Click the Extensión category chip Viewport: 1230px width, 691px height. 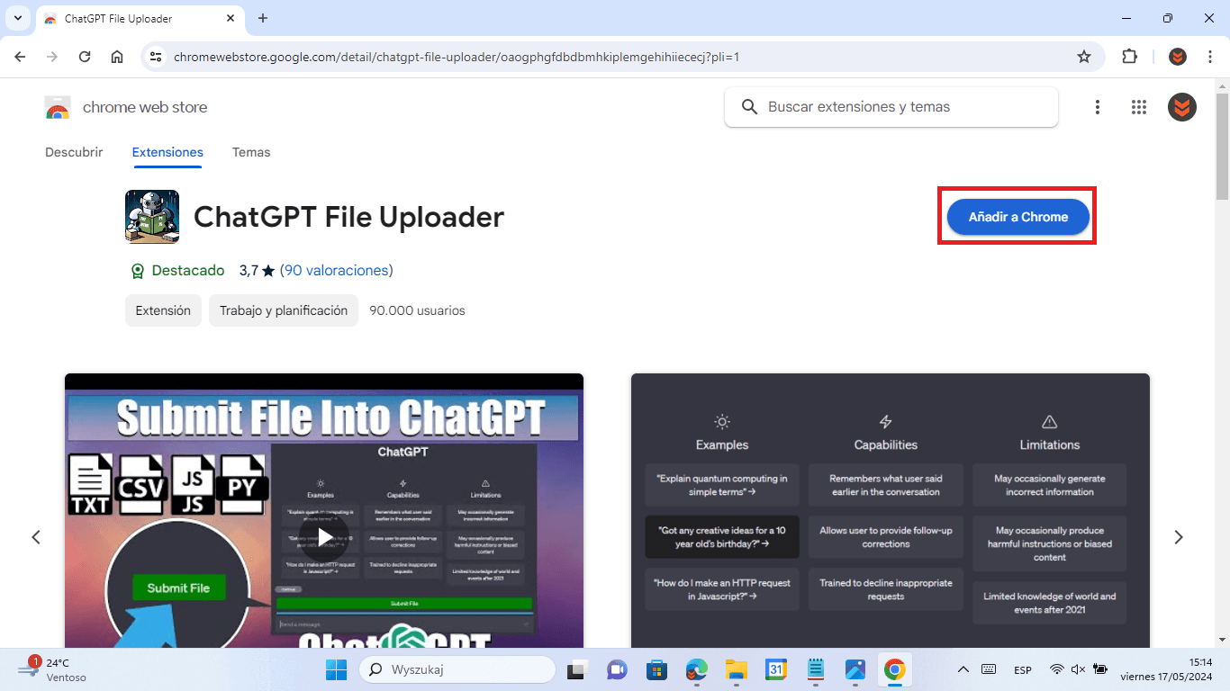(163, 310)
